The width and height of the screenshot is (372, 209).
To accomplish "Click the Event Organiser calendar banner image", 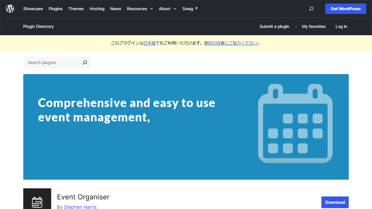I will click(186, 127).
